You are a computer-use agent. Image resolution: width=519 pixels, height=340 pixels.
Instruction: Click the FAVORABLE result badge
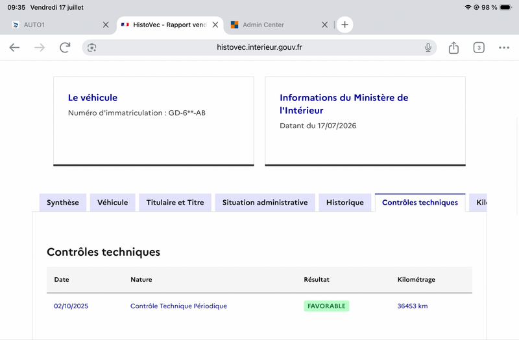(326, 306)
